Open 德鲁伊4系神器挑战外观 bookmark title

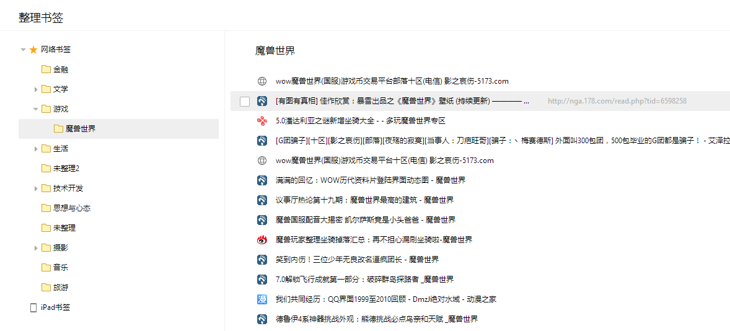[x=377, y=319]
